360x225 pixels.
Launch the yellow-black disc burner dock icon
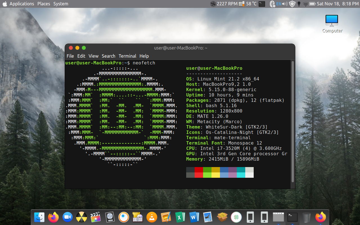click(82, 217)
